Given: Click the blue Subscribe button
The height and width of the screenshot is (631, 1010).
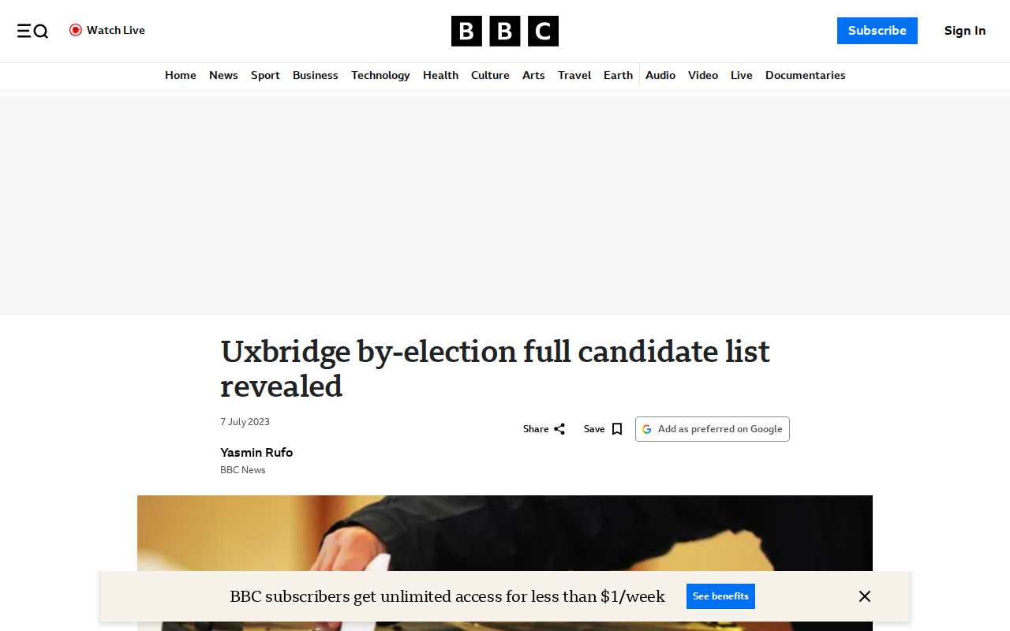Looking at the screenshot, I should 877,31.
